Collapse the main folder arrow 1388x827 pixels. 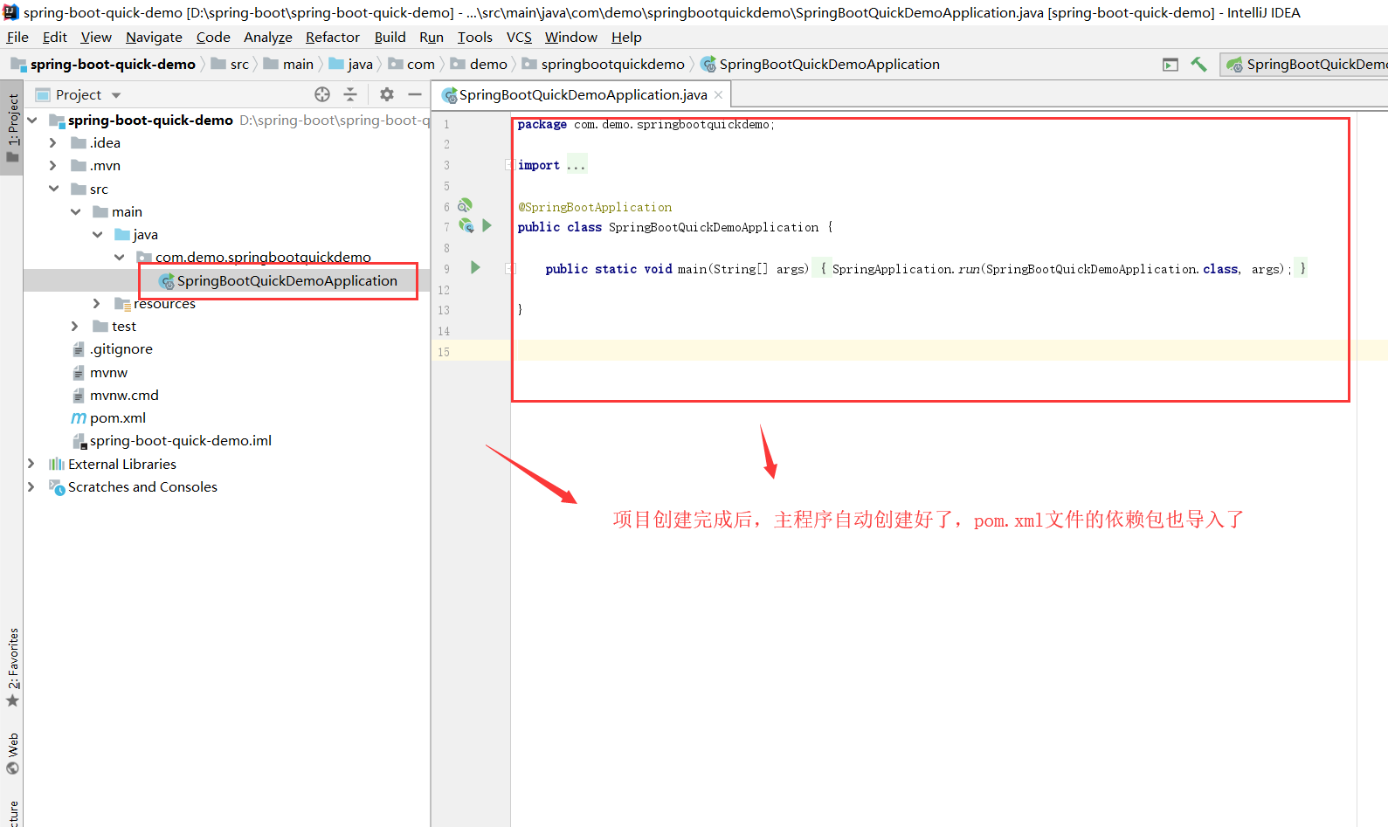[75, 211]
